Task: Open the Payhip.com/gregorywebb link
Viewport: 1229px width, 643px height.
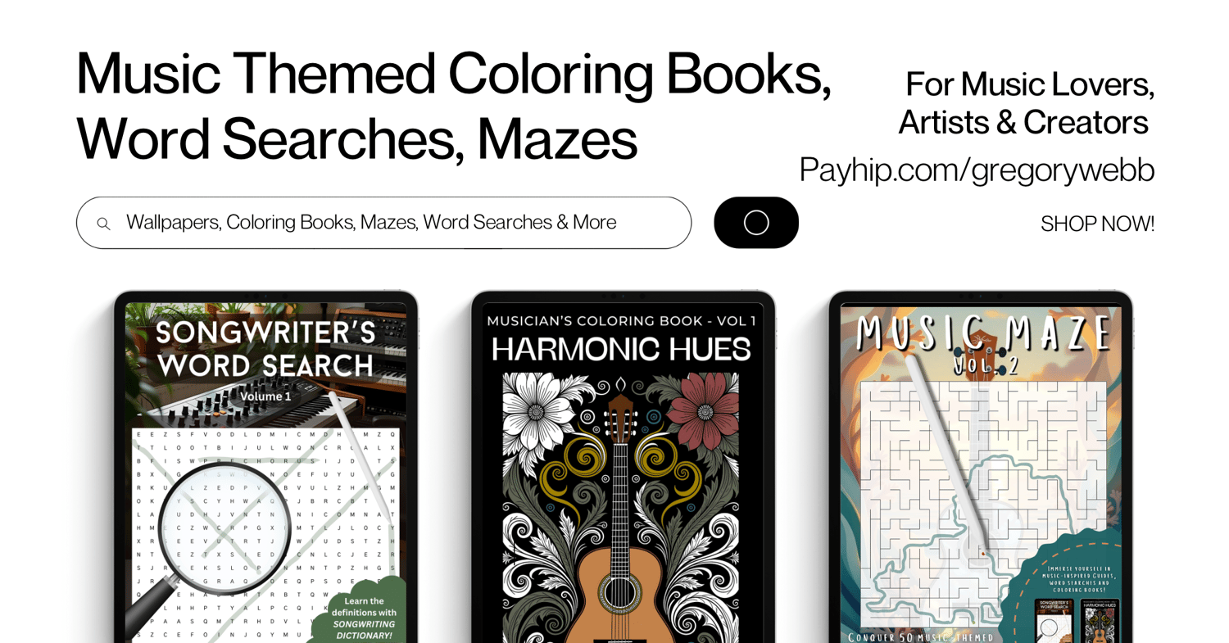Action: (977, 170)
